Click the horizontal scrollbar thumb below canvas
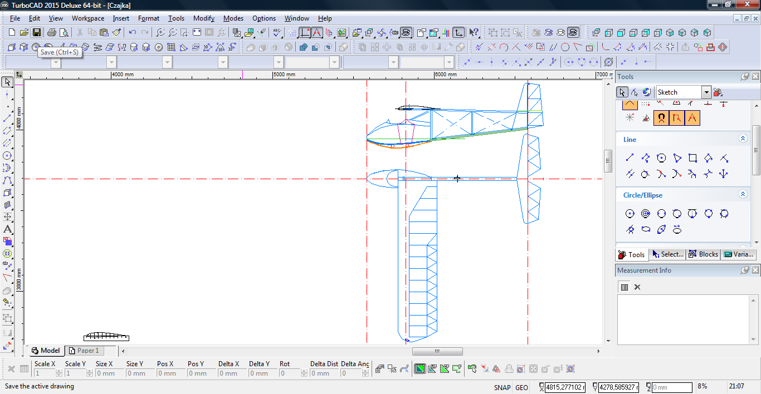The image size is (761, 394). (437, 351)
